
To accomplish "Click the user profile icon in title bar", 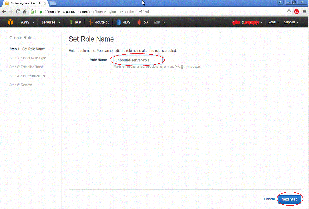I will click(x=280, y=2).
